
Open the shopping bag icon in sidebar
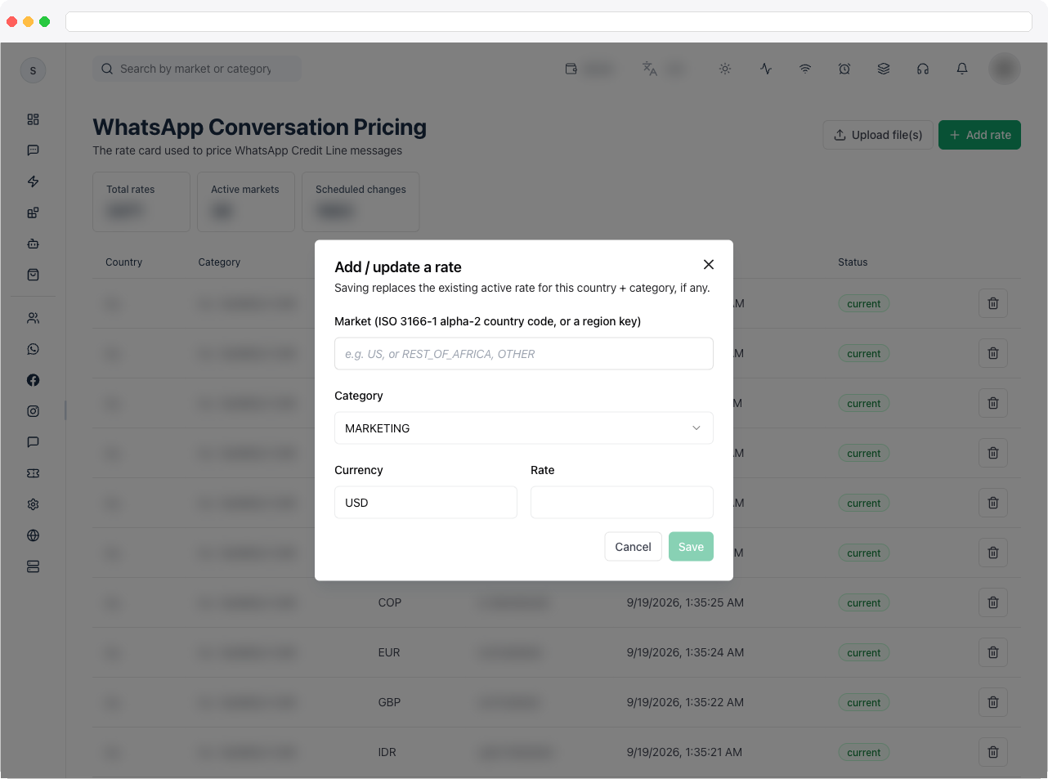tap(33, 275)
